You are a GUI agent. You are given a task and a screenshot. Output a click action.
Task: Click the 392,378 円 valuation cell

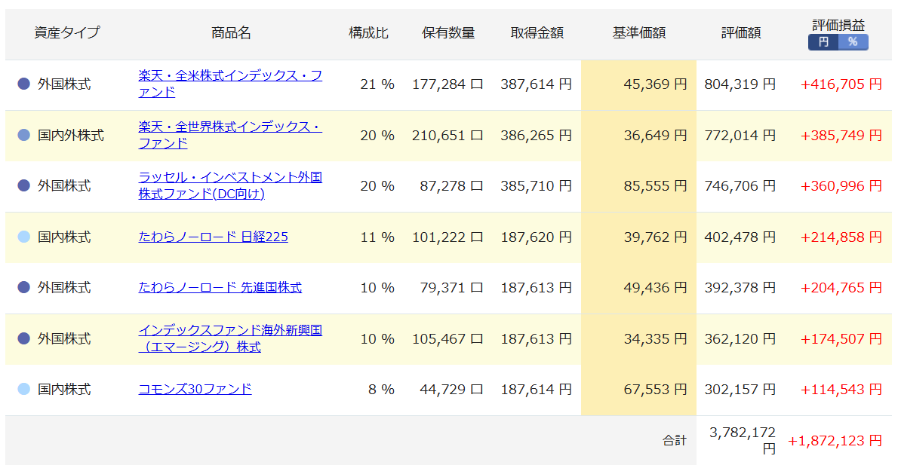740,287
